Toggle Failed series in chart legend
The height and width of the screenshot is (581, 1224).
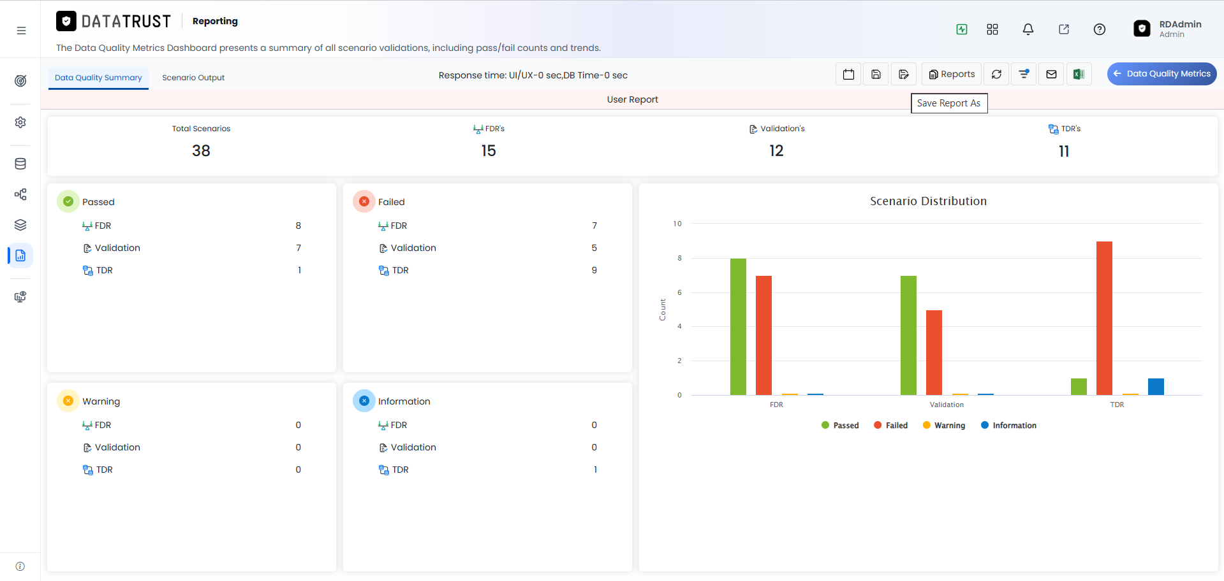(x=890, y=426)
